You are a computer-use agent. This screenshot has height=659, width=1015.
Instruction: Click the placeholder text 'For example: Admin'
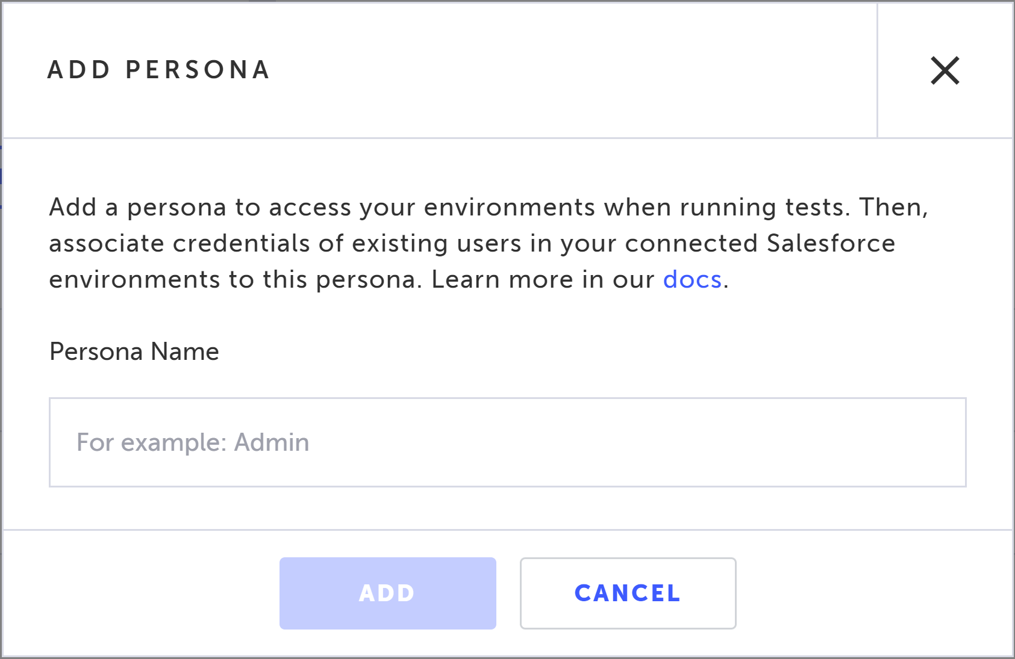click(193, 442)
